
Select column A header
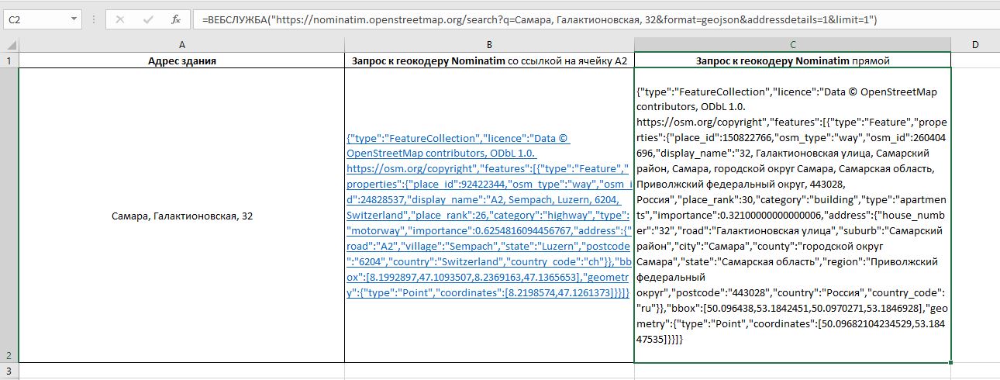pyautogui.click(x=181, y=45)
